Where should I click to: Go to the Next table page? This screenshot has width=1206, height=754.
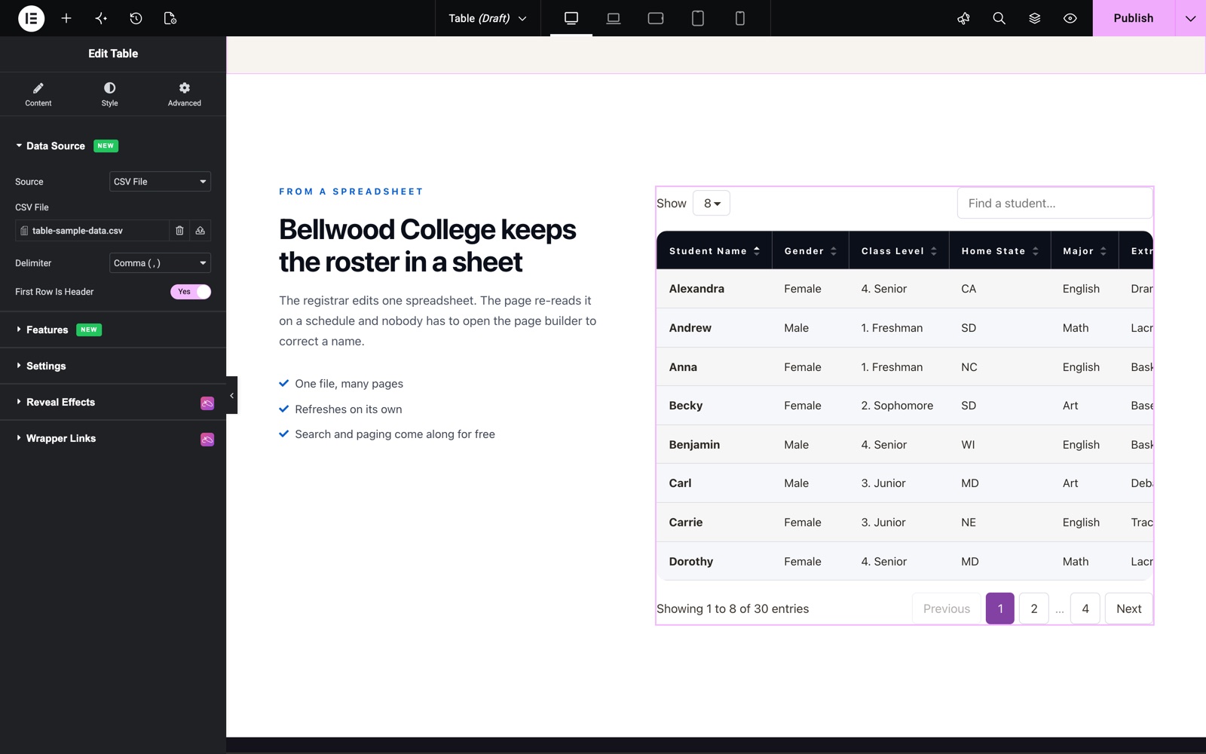click(1128, 608)
